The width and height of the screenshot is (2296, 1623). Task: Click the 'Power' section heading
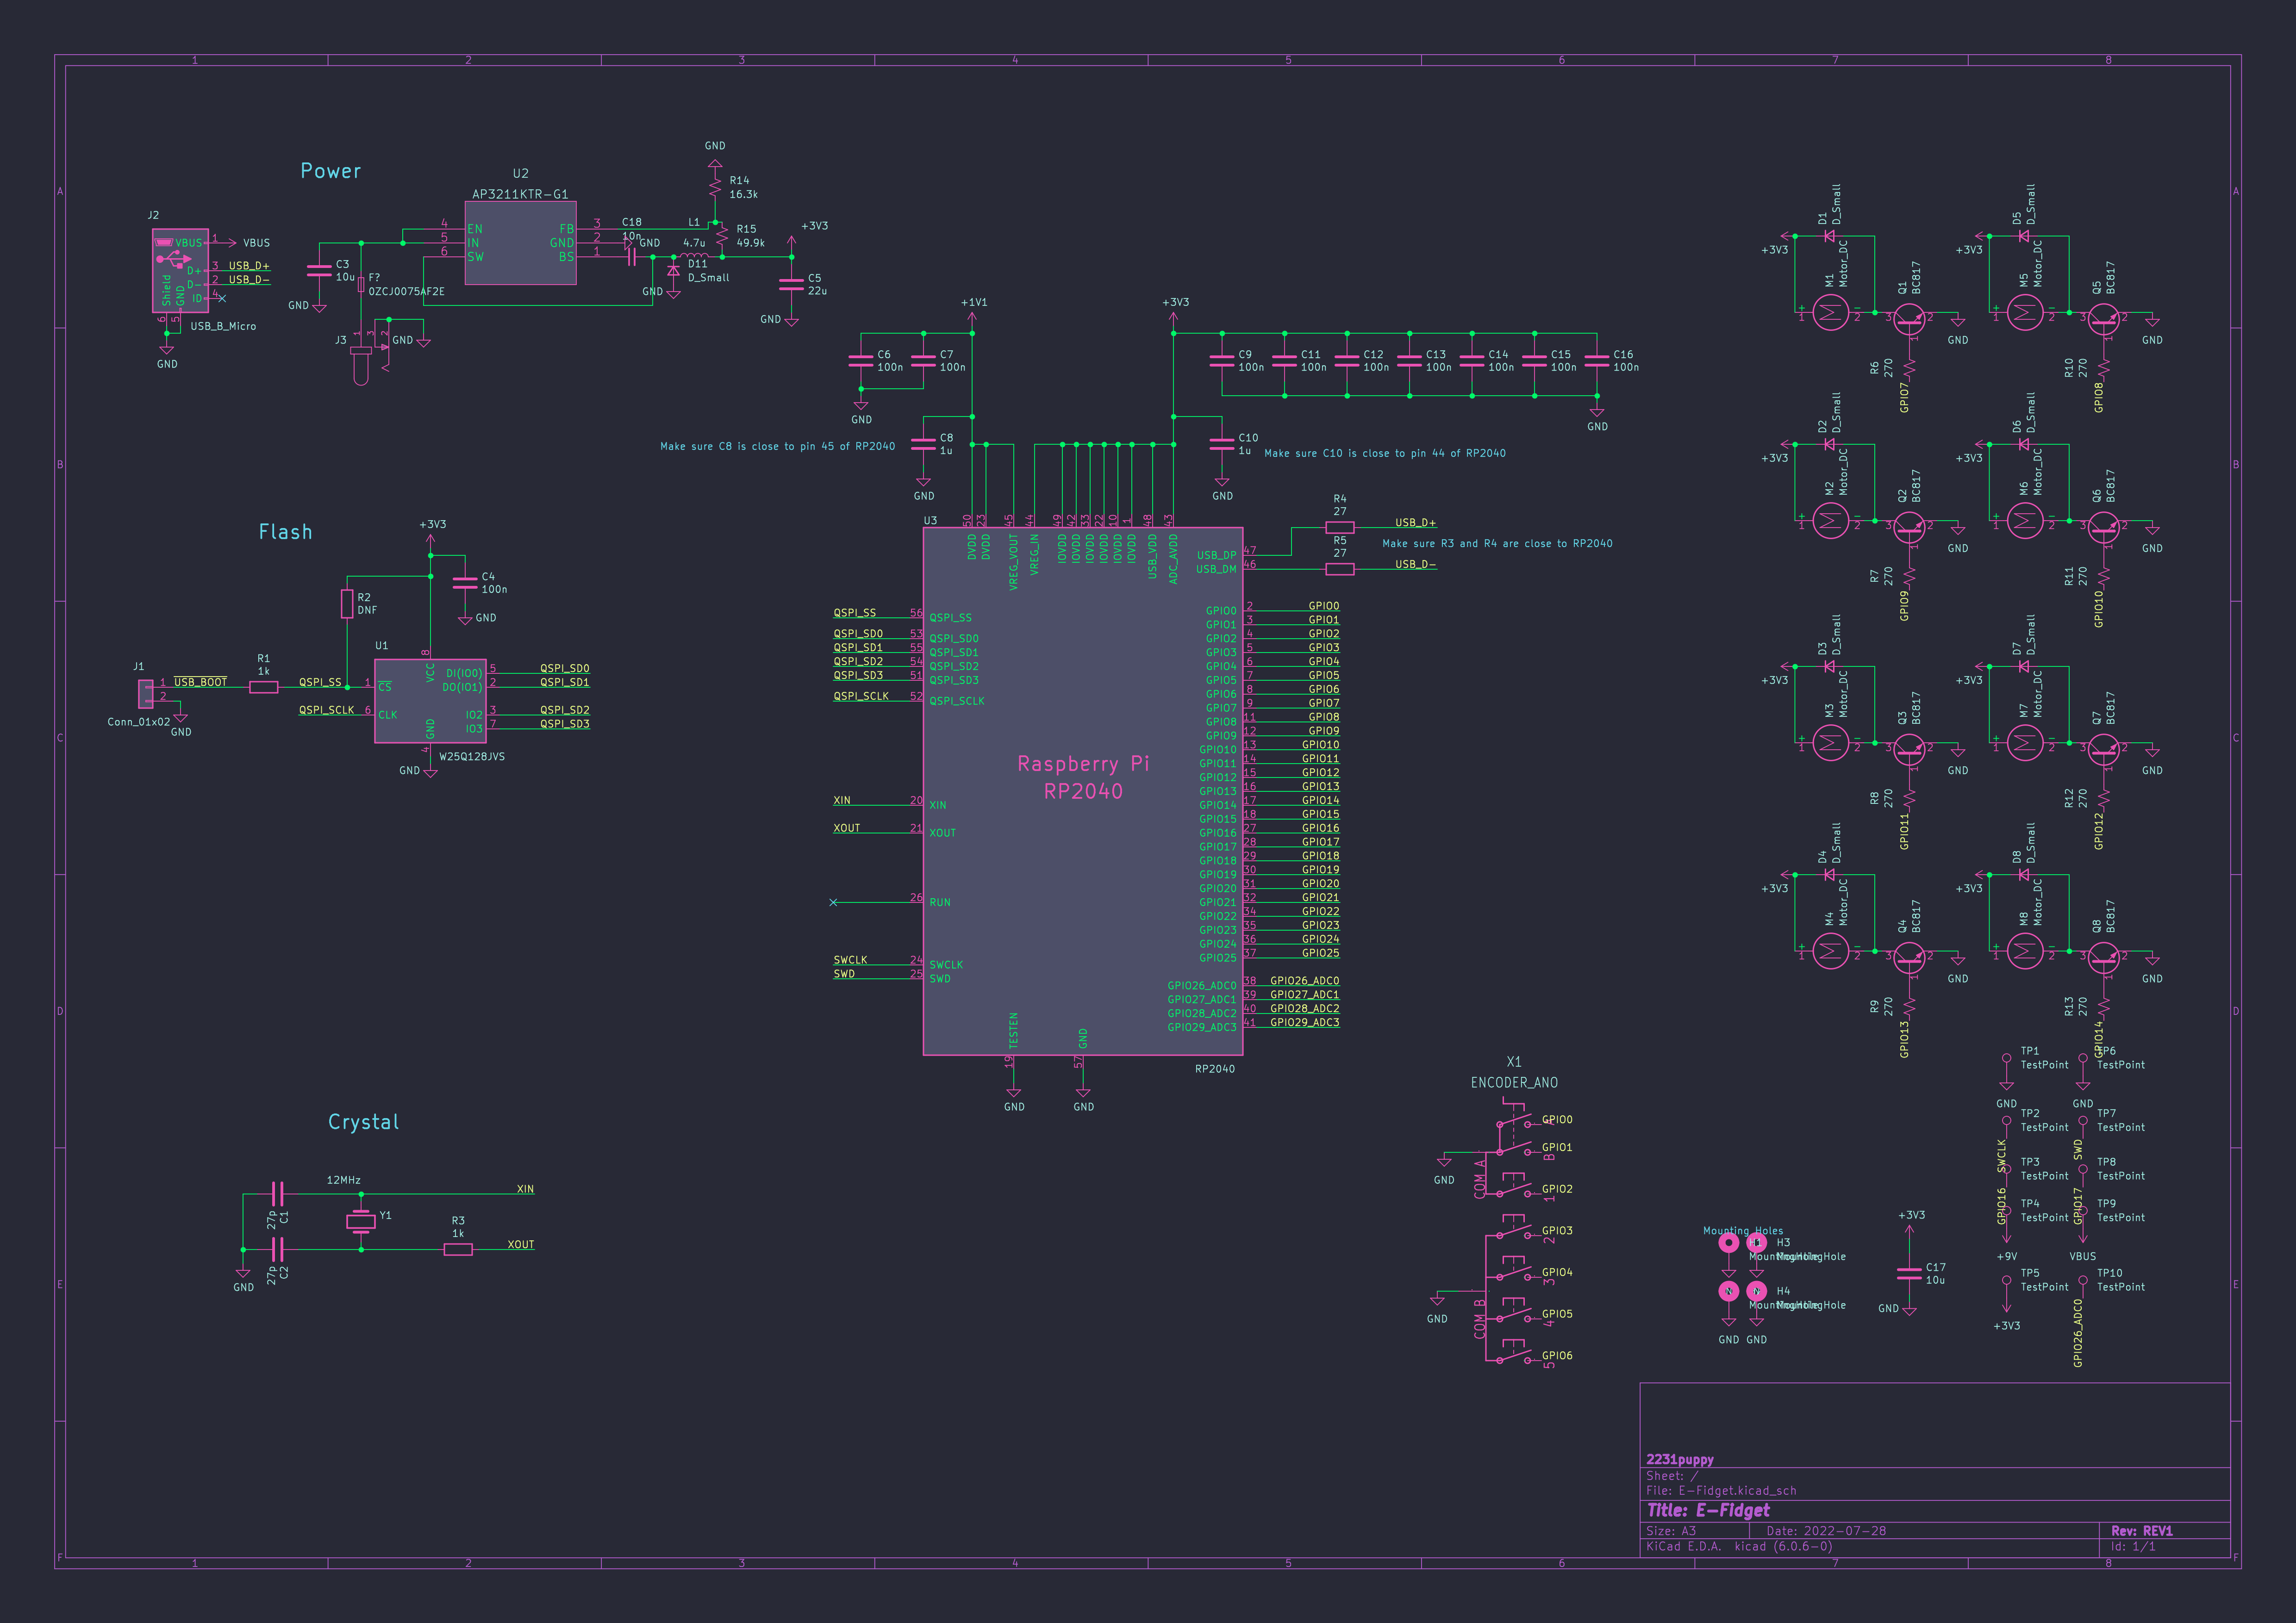[331, 171]
